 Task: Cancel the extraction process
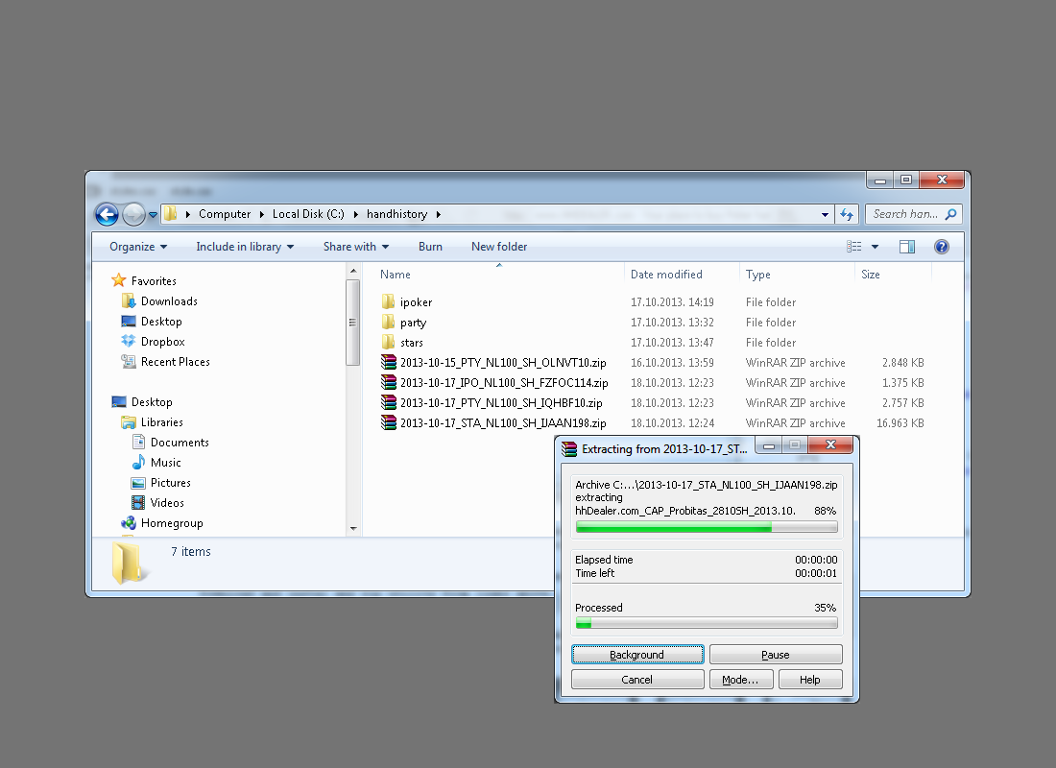point(637,680)
